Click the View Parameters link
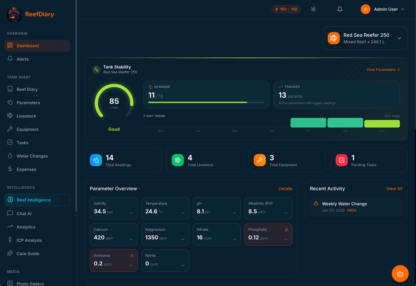Image resolution: width=416 pixels, height=286 pixels. click(383, 70)
